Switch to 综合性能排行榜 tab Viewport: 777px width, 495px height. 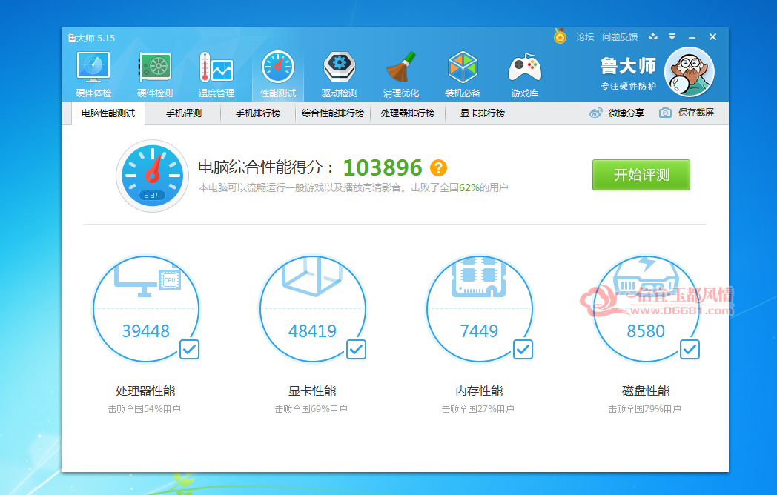332,113
